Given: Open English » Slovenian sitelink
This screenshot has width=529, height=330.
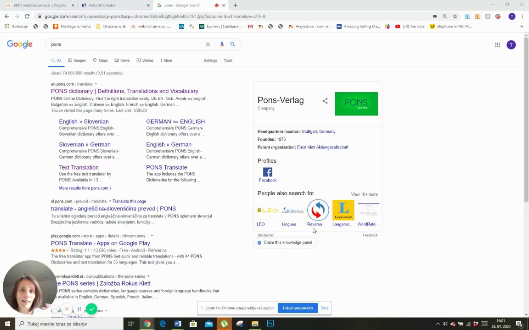Looking at the screenshot, I should pos(84,121).
